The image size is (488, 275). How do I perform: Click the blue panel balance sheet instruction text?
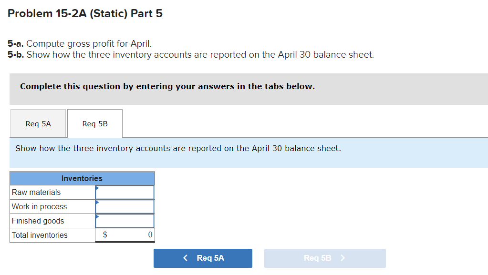(x=178, y=148)
